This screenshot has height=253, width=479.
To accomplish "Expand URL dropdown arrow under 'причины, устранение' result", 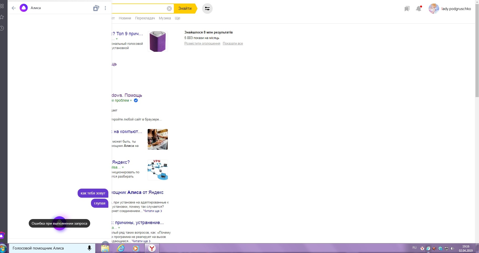I will coord(119,228).
